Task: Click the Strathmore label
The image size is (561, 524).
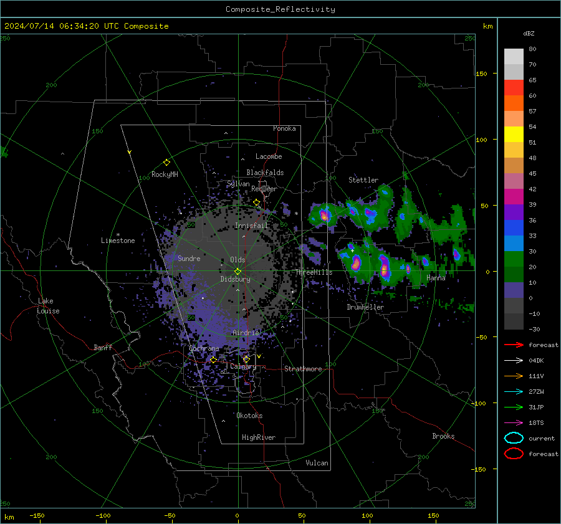Action: (x=303, y=369)
